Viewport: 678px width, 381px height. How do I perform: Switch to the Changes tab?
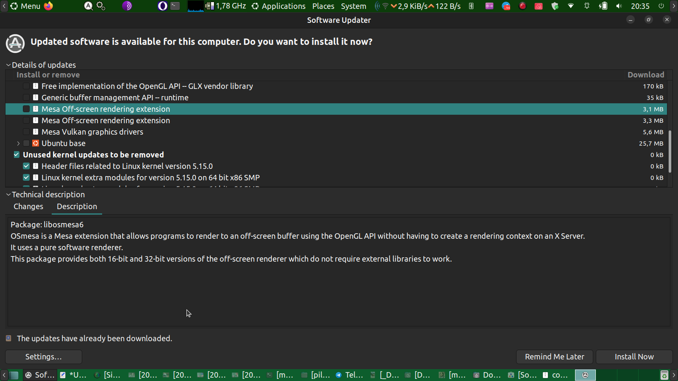[28, 206]
